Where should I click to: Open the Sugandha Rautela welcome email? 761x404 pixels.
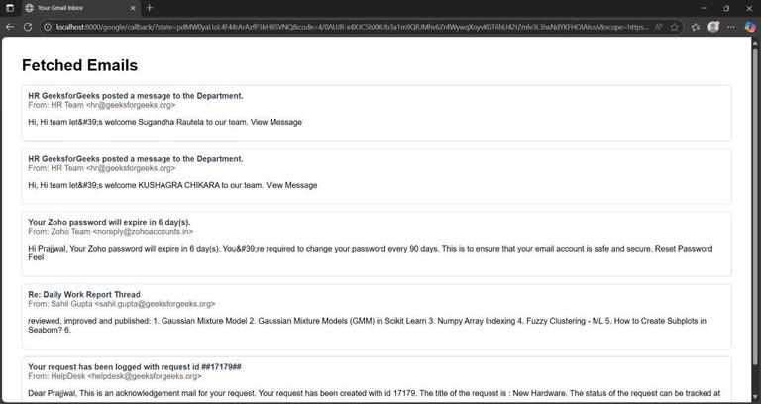pos(136,96)
